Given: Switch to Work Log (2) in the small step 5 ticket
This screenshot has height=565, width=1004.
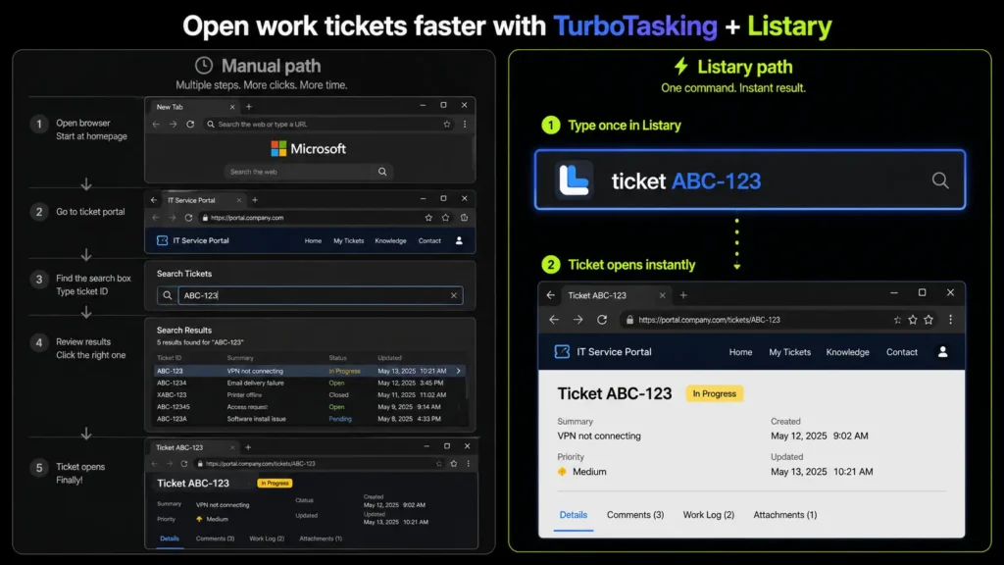Looking at the screenshot, I should coord(267,539).
